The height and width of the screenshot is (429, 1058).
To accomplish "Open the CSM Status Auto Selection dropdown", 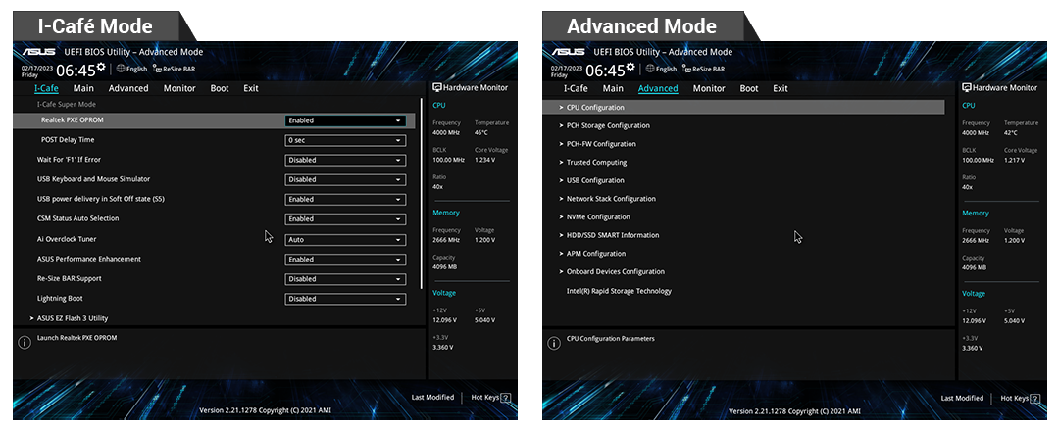I will tap(345, 218).
